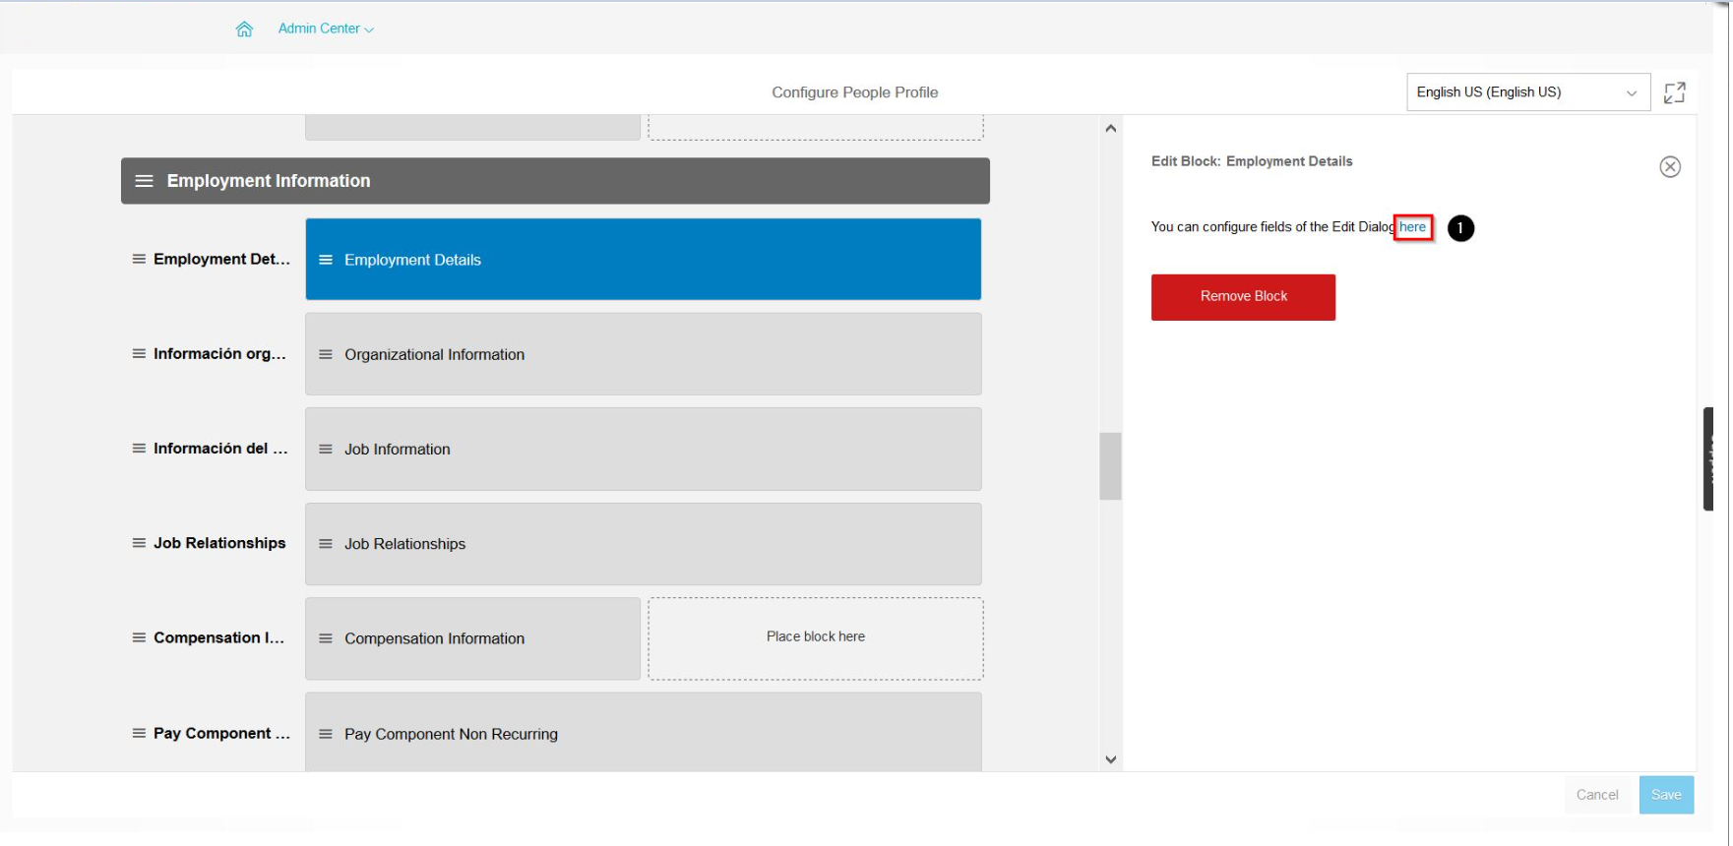
Task: Close the Edit Block panel
Action: click(1670, 167)
